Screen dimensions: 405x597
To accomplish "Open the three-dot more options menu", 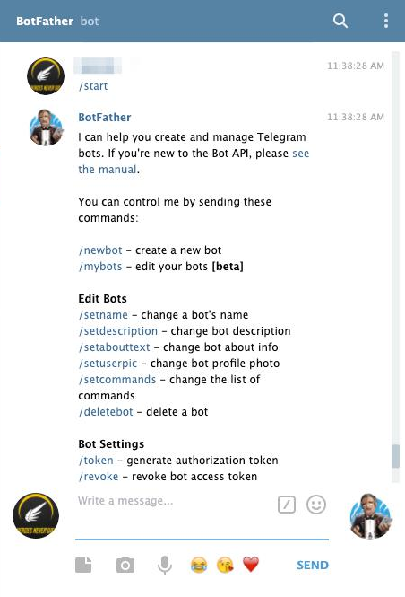I will [386, 21].
